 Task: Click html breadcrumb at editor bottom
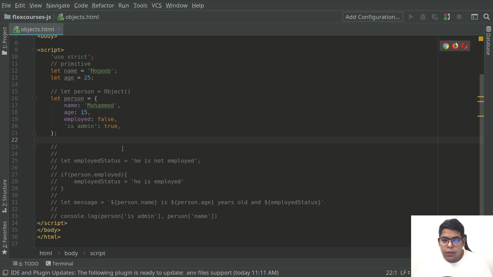click(x=46, y=253)
